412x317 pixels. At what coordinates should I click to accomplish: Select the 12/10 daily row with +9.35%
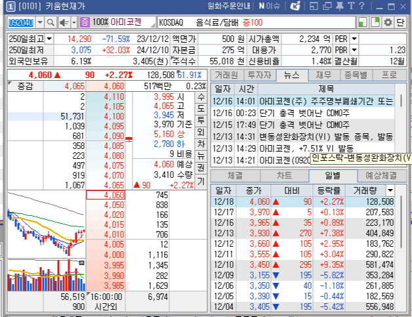pyautogui.click(x=302, y=264)
